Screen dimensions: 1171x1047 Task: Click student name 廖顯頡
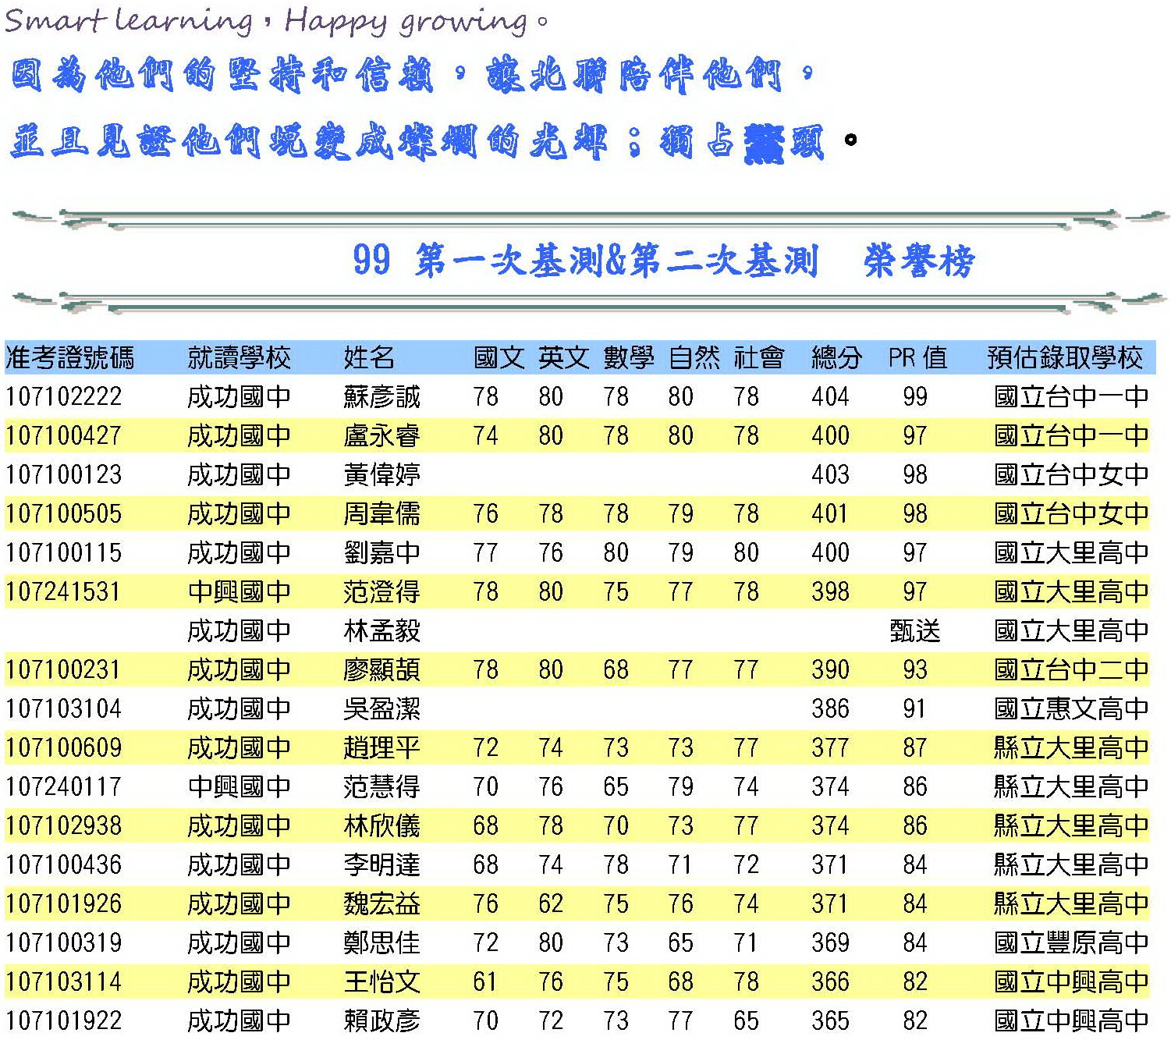381,670
